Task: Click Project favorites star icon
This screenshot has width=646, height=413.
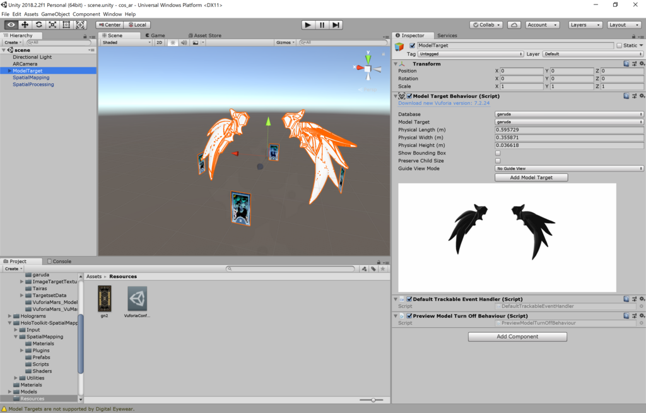Action: 383,269
